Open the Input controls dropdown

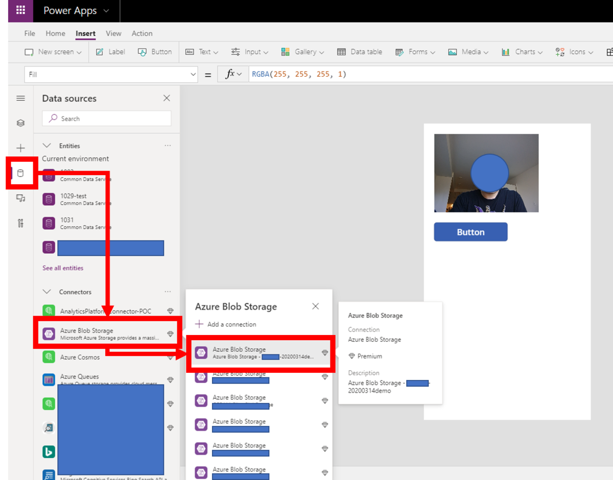pyautogui.click(x=249, y=52)
